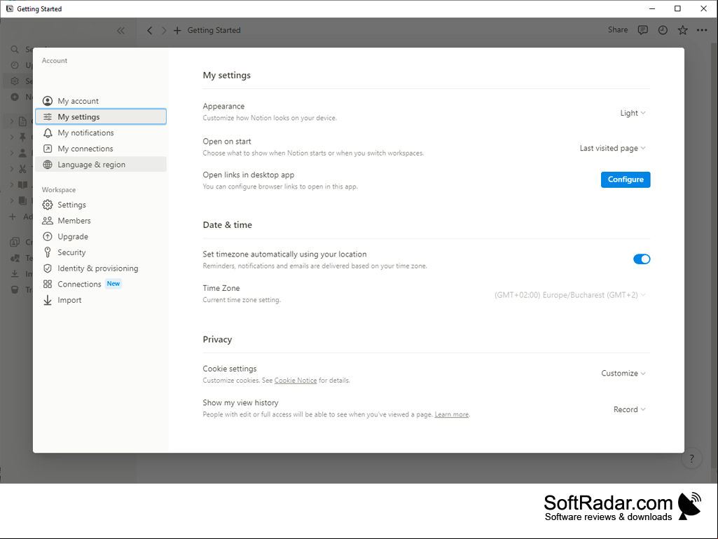
Task: Open Security via the key icon
Action: tap(48, 252)
